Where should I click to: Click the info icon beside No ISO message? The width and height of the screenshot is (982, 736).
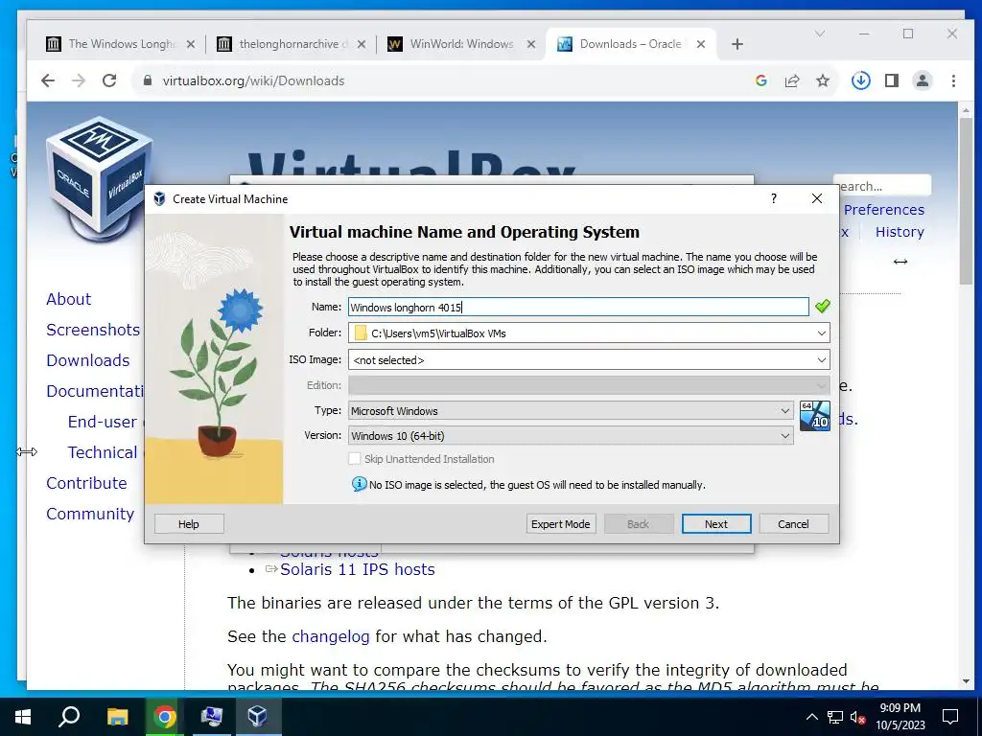(359, 484)
